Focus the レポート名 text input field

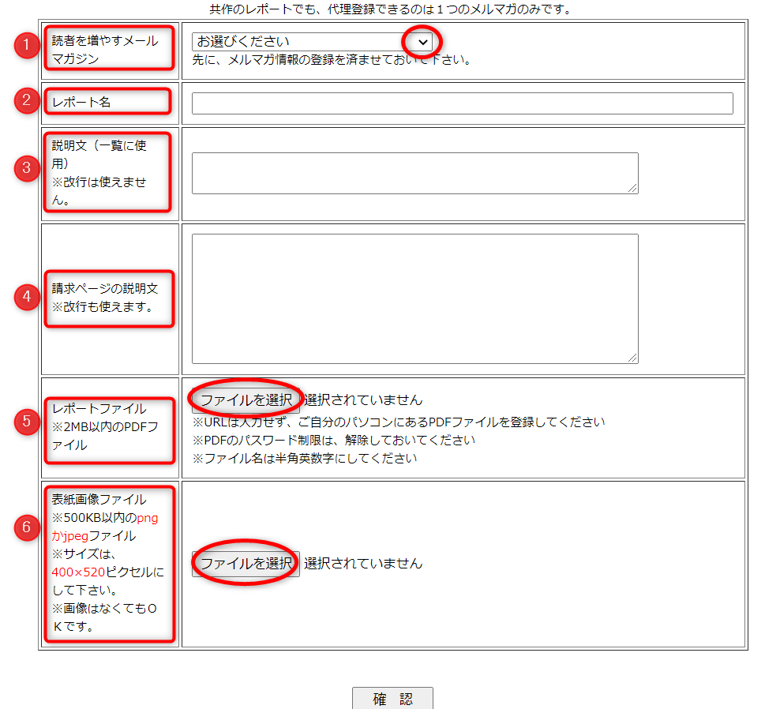(462, 103)
